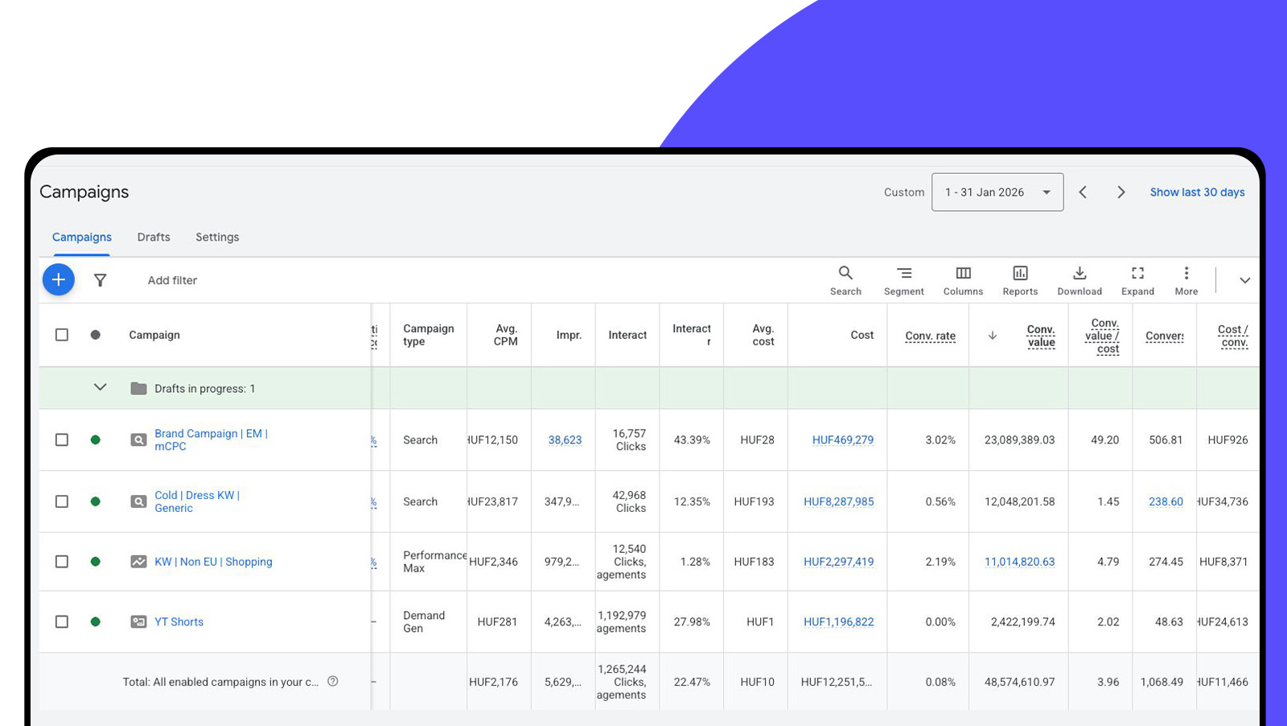This screenshot has width=1287, height=726.
Task: Open the Columns editor
Action: click(x=963, y=280)
